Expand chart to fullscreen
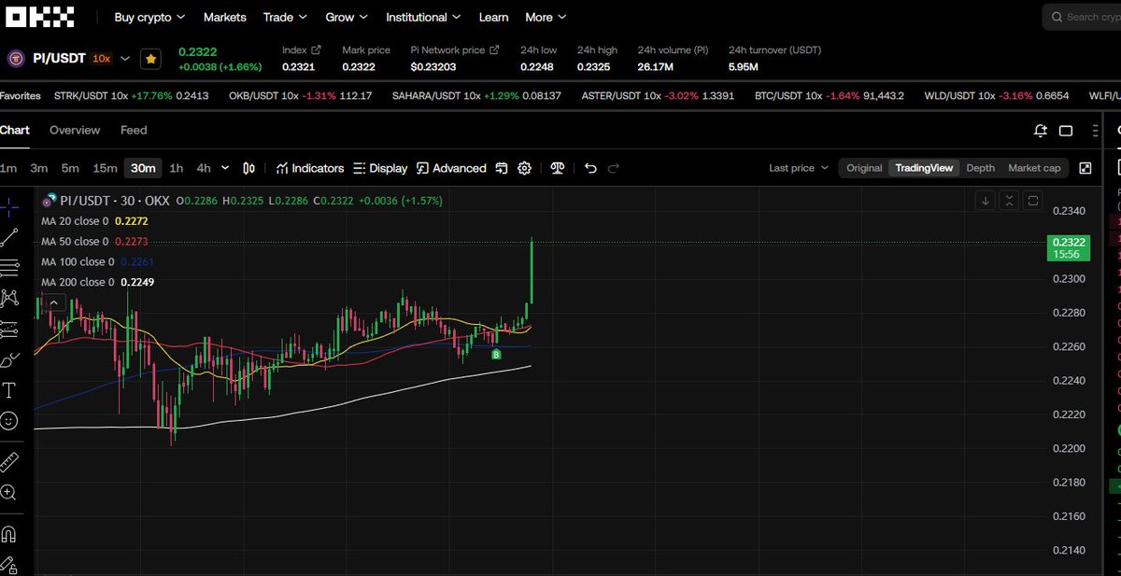Screen dimensions: 1121x576 pos(1086,168)
